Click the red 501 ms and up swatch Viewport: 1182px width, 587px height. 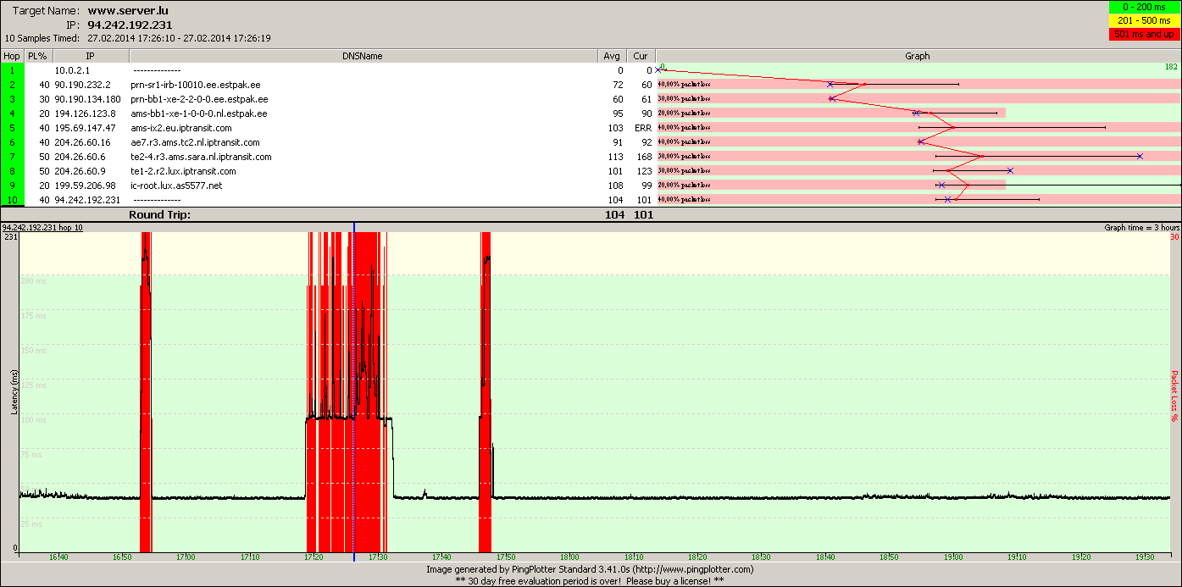pyautogui.click(x=1143, y=34)
